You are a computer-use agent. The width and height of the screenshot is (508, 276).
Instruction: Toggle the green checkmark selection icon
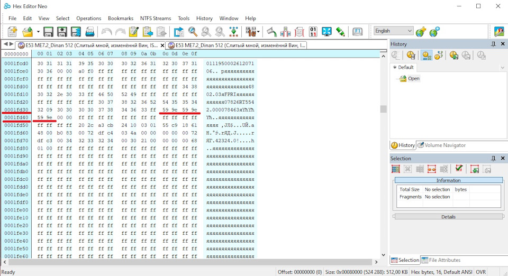459,168
